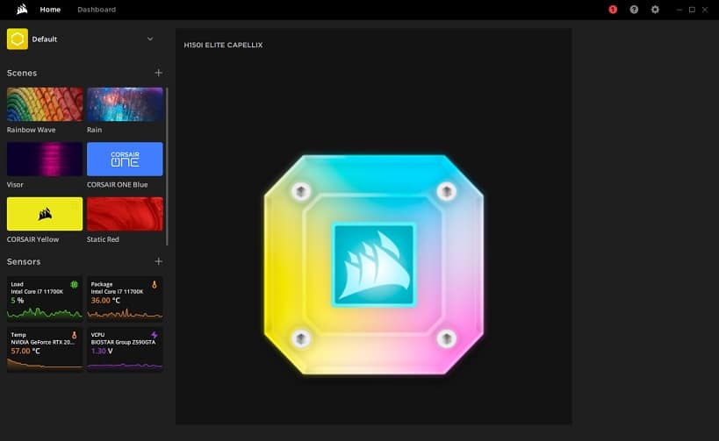This screenshot has height=441, width=719.
Task: Open the help question mark icon
Action: pos(634,10)
